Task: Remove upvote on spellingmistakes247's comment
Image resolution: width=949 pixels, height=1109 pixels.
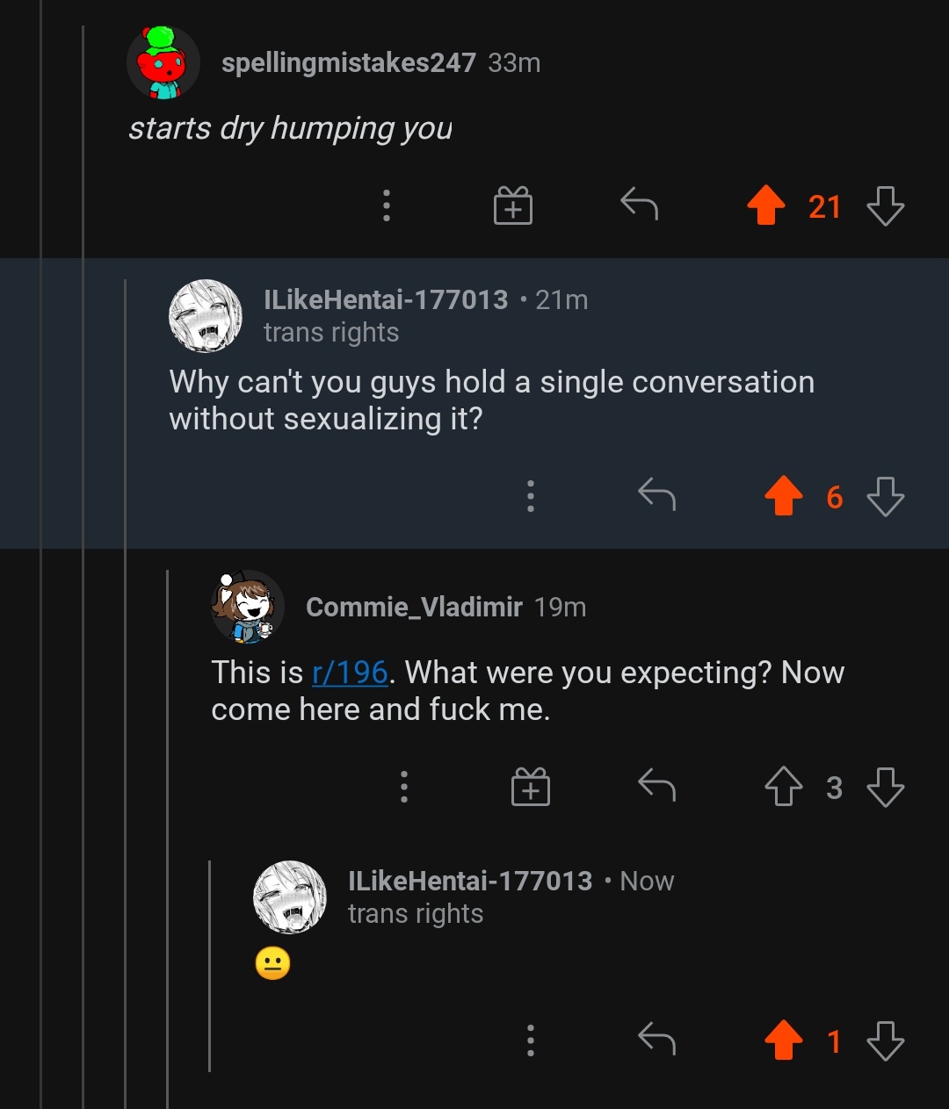Action: click(x=766, y=205)
